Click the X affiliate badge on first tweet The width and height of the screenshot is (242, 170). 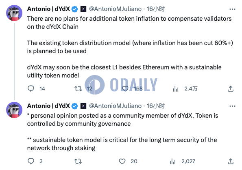83,9
